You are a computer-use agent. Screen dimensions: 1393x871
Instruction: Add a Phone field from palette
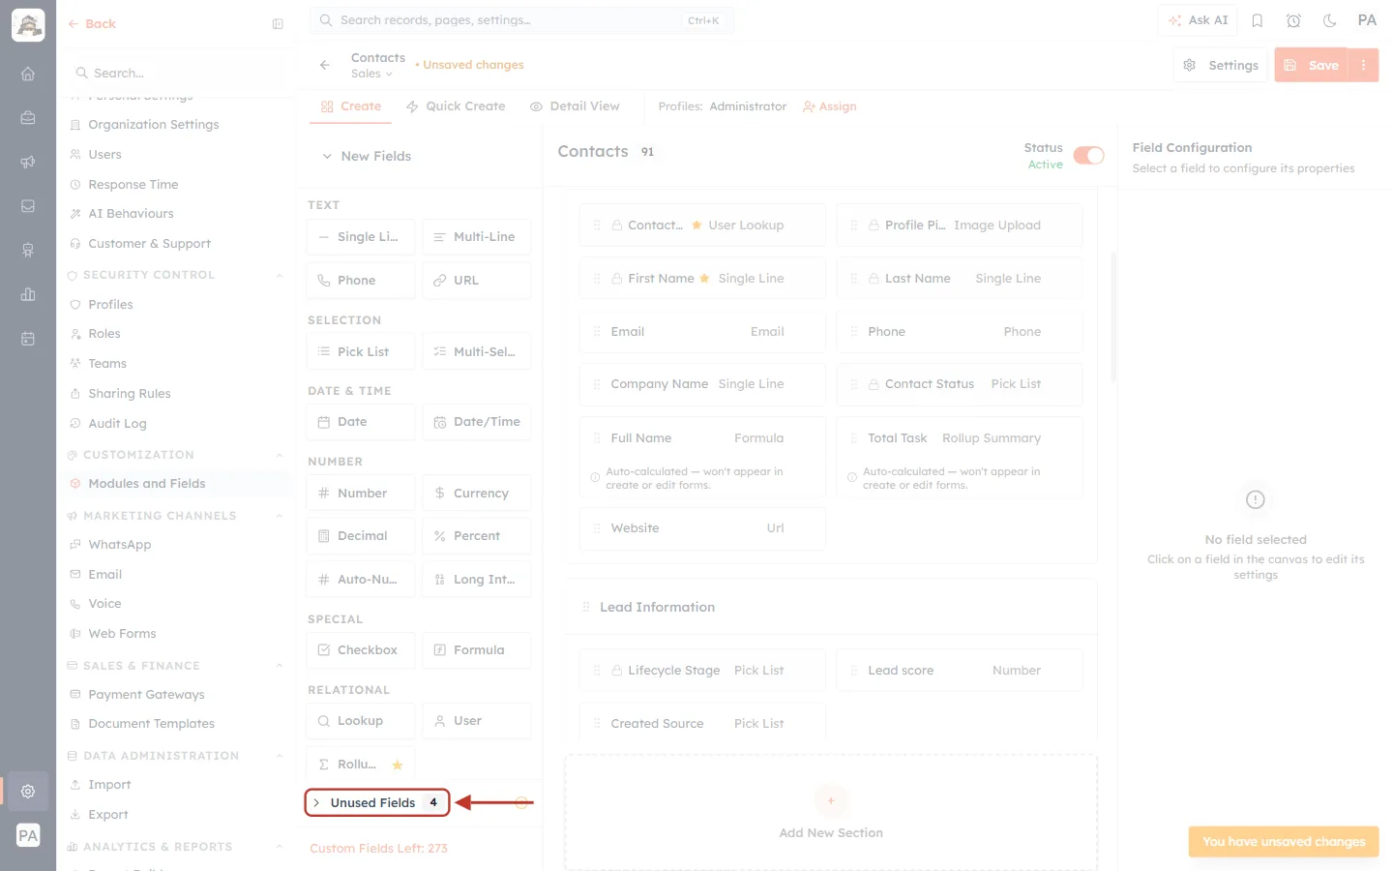tap(361, 281)
